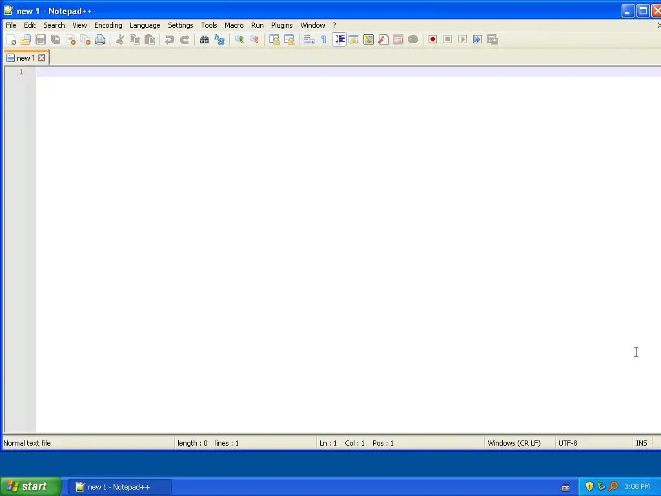Click security shield tray icon
The height and width of the screenshot is (496, 661).
click(589, 487)
